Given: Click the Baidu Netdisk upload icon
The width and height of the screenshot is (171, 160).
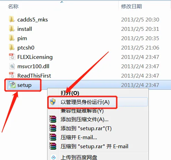Looking at the screenshot, I should [x=53, y=157].
